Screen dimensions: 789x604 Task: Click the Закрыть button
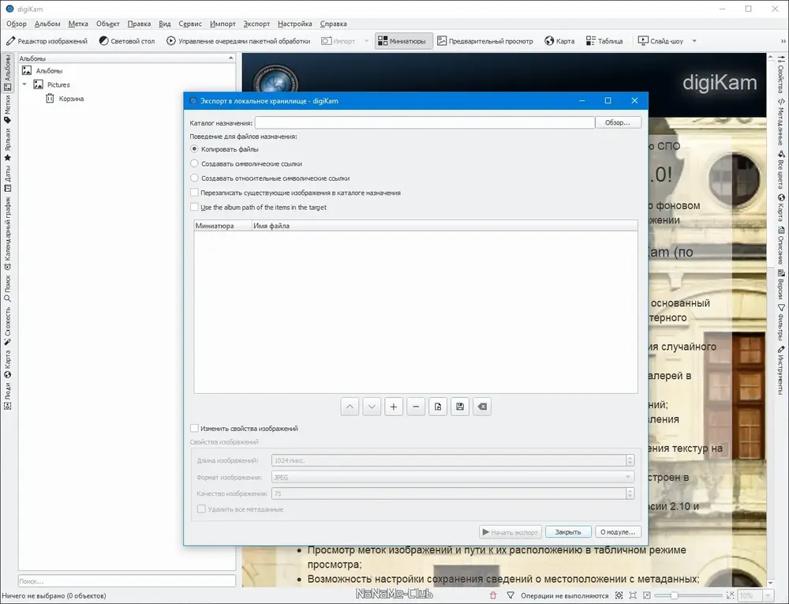(567, 532)
